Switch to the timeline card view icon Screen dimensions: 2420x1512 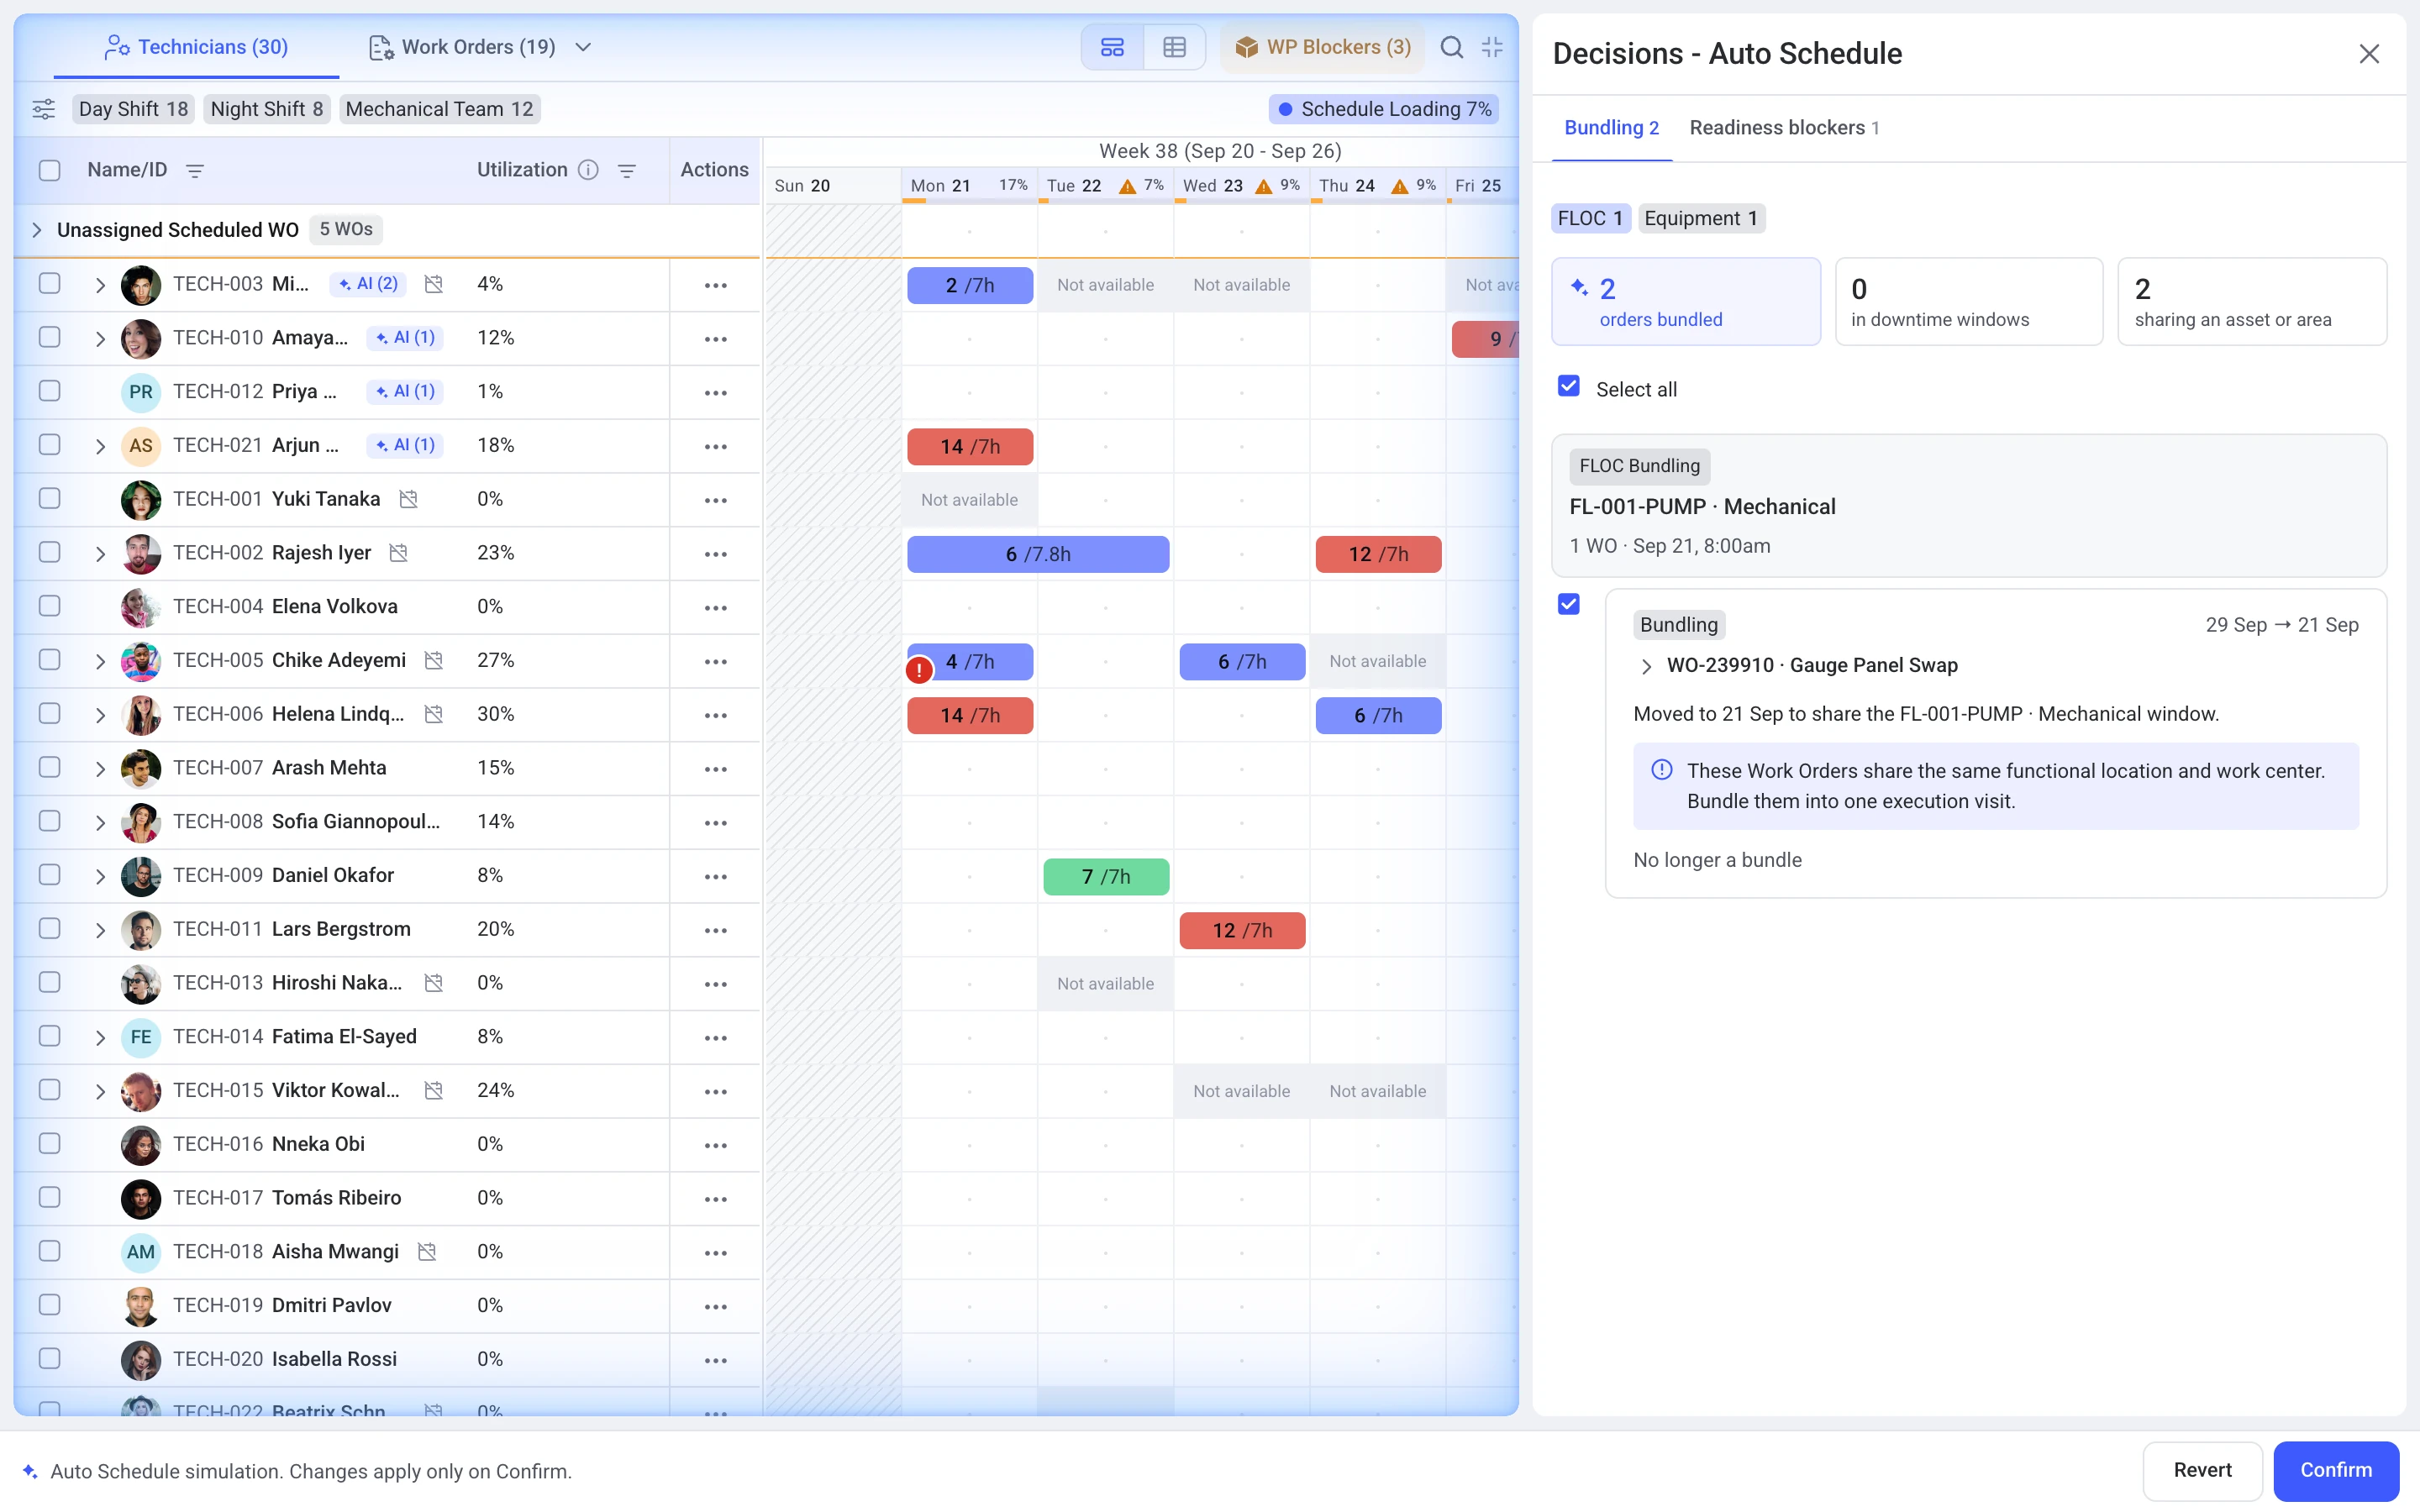click(x=1112, y=47)
